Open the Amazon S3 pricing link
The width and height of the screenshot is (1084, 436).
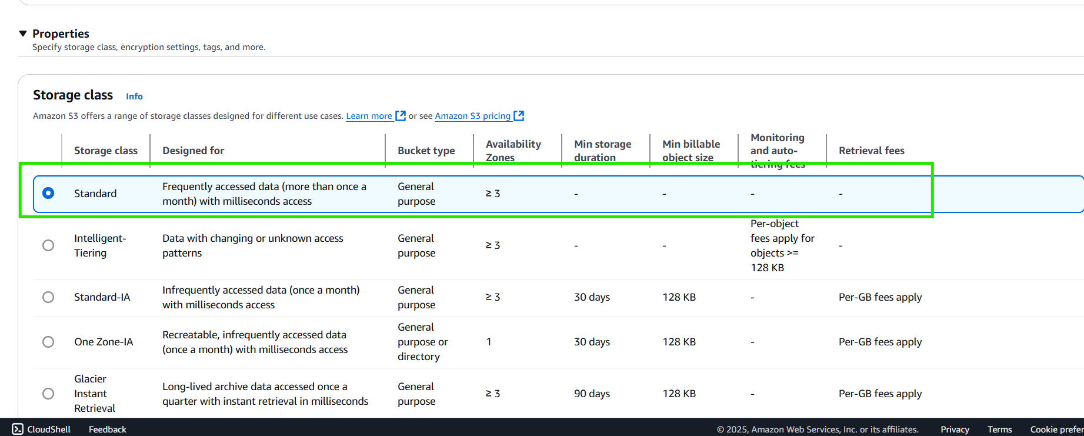(473, 116)
